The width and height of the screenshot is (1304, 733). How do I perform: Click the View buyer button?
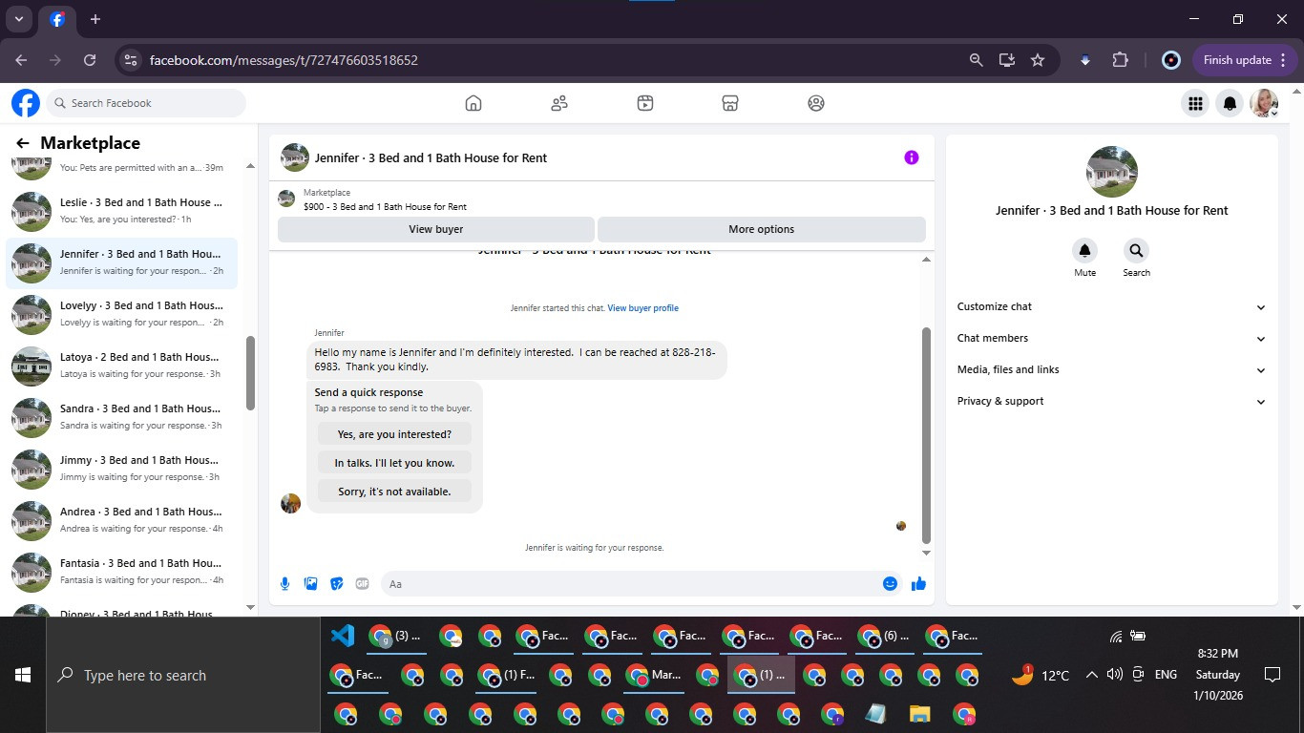click(436, 229)
